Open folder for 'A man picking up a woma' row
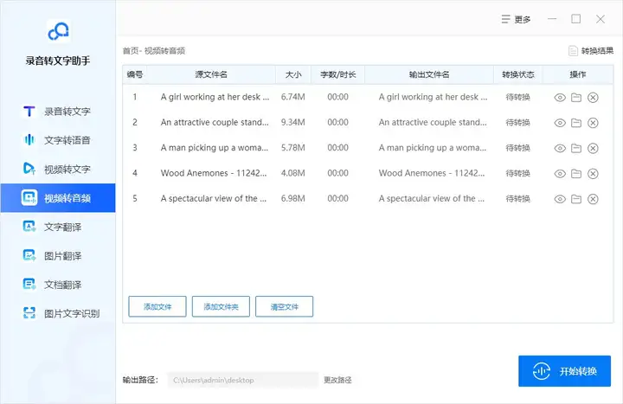 click(576, 148)
